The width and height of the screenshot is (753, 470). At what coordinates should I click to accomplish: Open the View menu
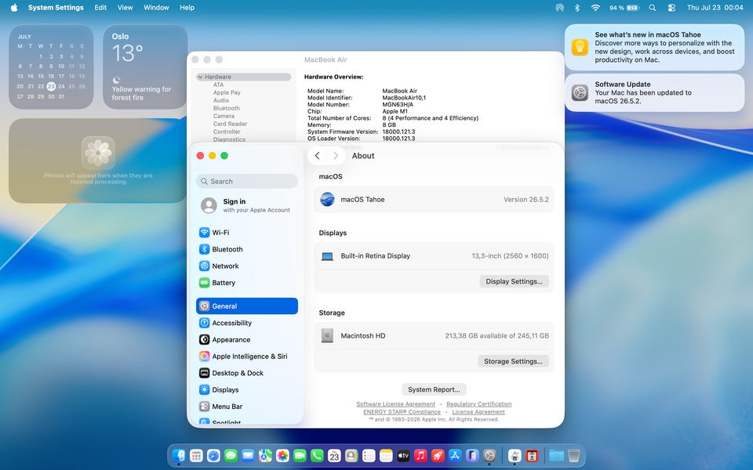(x=125, y=8)
